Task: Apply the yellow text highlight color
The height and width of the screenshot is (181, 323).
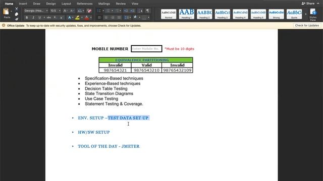Action: point(77,18)
